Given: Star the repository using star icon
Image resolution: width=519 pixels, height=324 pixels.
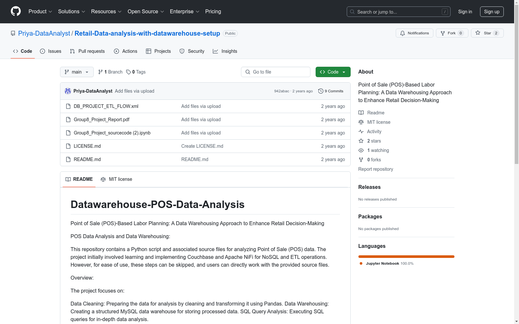Looking at the screenshot, I should 478,33.
